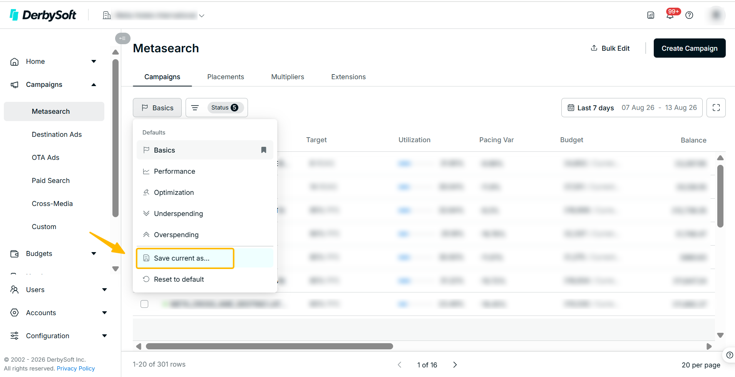Open Metasearch in the sidebar
This screenshot has height=377, width=735.
(54, 111)
